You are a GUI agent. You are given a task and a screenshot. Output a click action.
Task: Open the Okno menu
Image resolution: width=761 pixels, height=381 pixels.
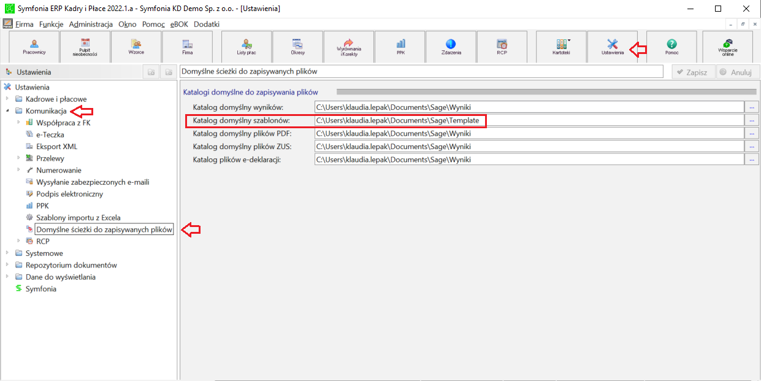(128, 24)
